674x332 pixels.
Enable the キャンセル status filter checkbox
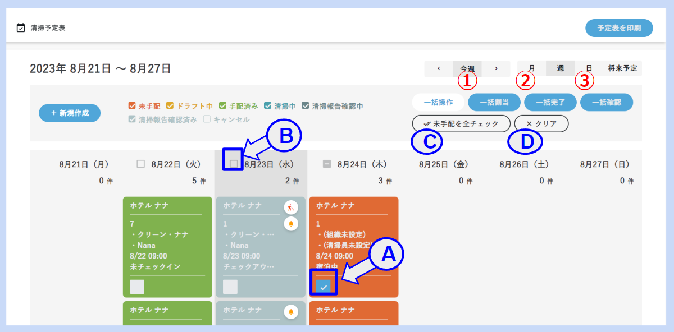(207, 119)
